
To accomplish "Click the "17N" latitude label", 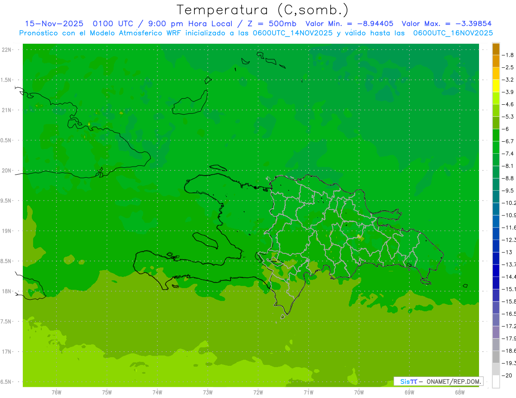I will tap(7, 352).
